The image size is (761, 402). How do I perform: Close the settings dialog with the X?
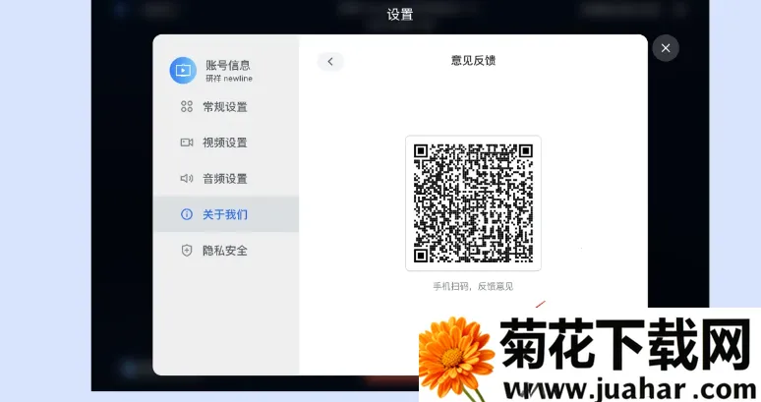click(666, 48)
